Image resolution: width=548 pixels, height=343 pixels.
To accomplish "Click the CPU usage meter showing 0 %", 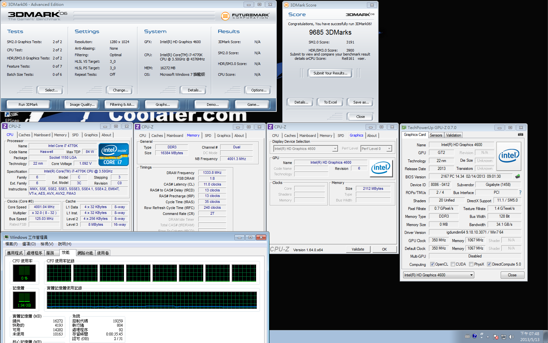I will coord(24,273).
